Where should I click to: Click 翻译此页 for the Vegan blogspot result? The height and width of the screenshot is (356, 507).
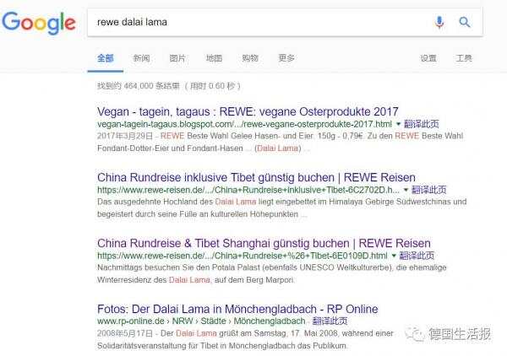(x=422, y=124)
